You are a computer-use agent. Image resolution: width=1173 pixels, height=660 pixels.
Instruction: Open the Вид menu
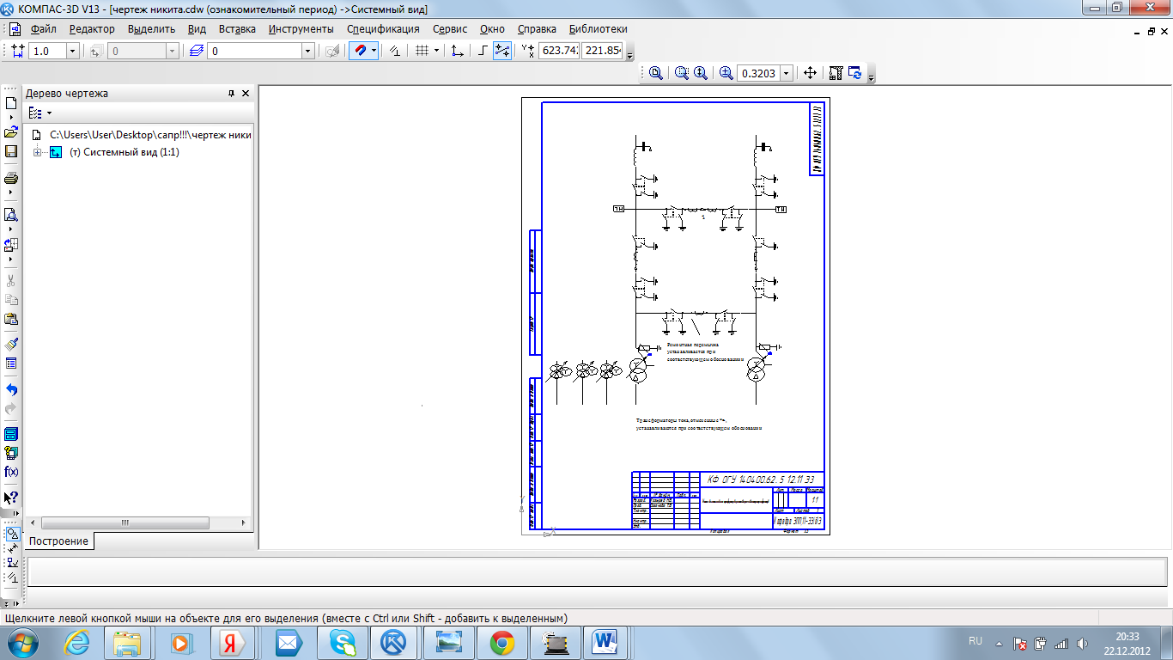click(197, 29)
